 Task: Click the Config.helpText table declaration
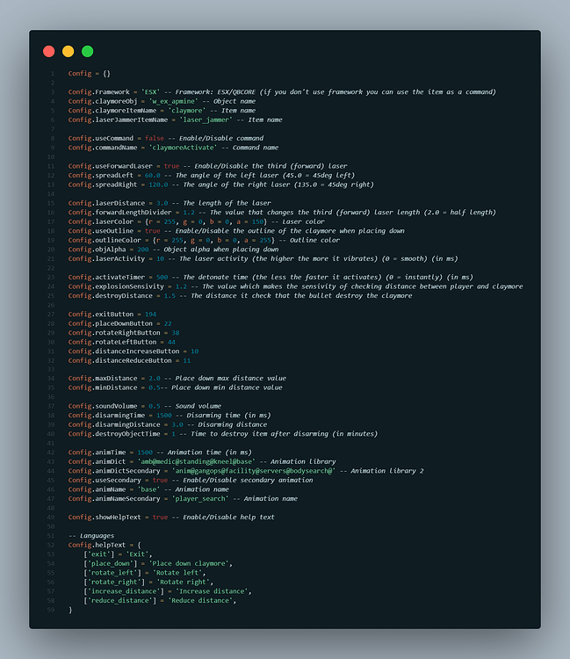point(105,545)
